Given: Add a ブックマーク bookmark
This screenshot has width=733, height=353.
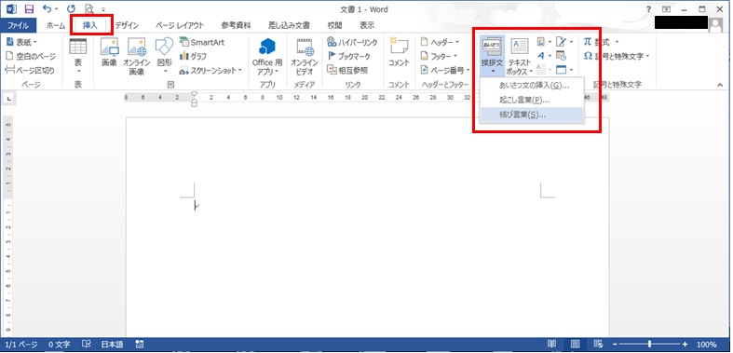Looking at the screenshot, I should click(348, 56).
